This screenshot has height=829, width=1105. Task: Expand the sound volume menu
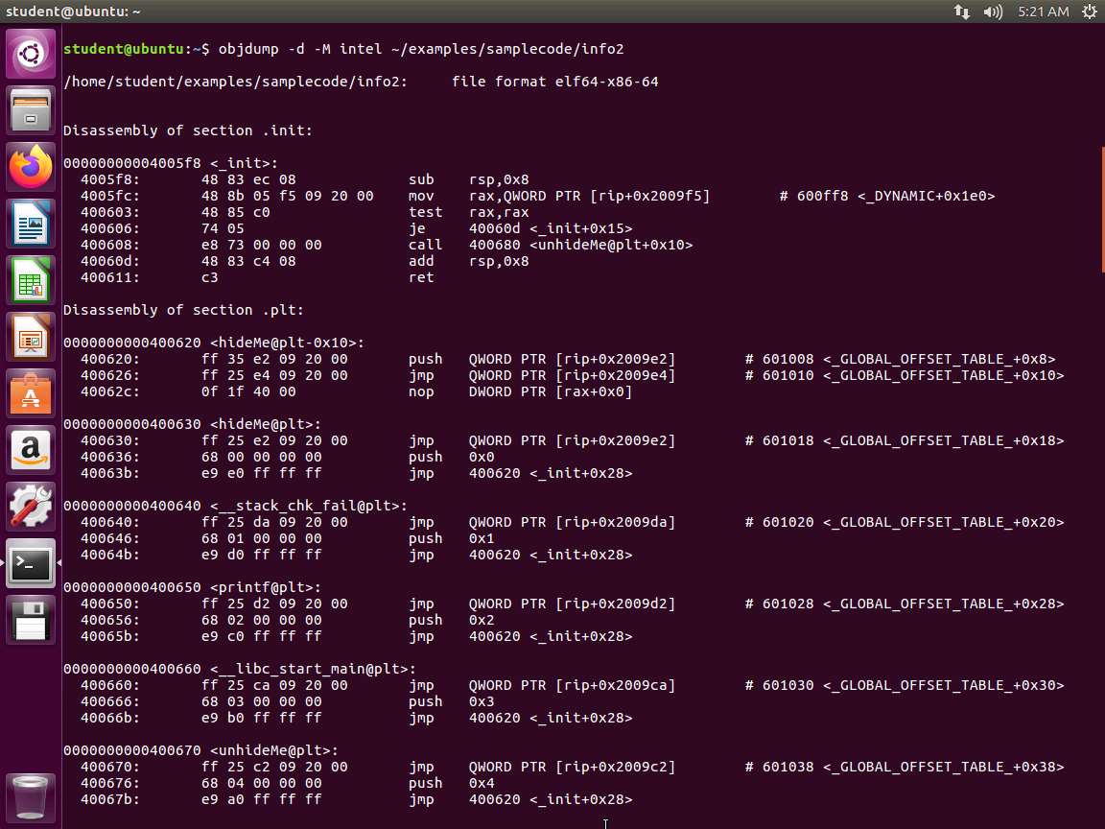click(x=993, y=12)
